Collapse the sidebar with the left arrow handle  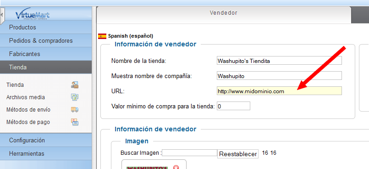coord(2,15)
